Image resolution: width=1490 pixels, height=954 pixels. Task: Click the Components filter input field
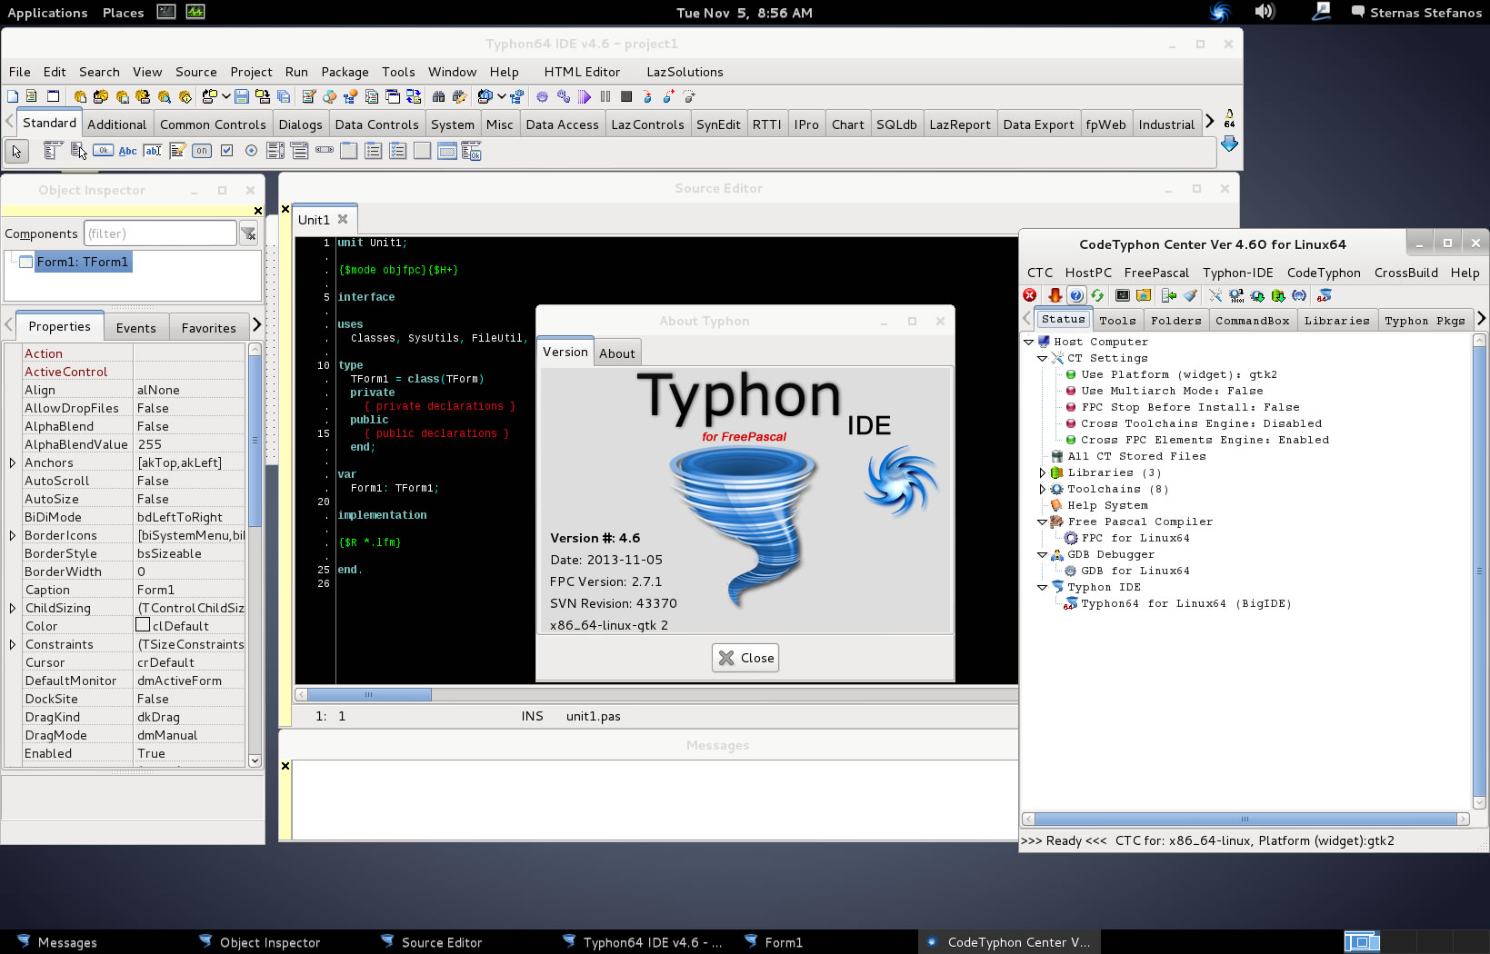coord(160,234)
